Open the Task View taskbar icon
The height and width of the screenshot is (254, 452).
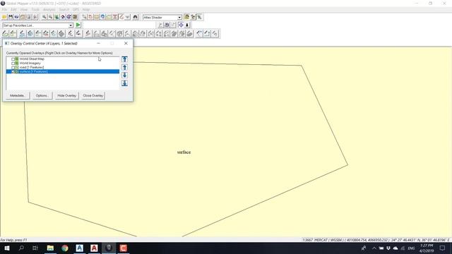click(35, 248)
